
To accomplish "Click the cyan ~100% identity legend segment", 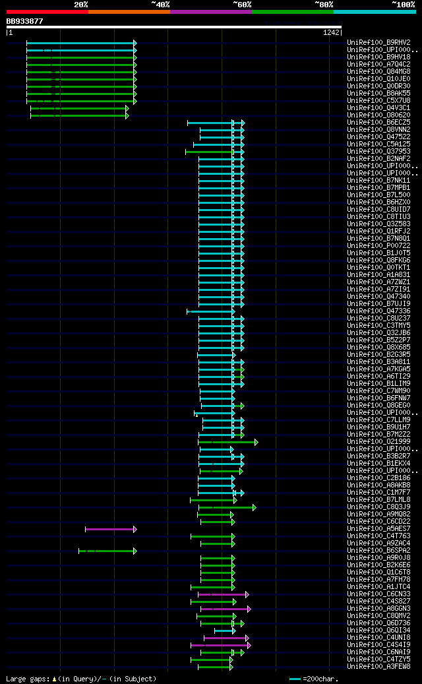I will pos(375,12).
